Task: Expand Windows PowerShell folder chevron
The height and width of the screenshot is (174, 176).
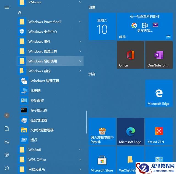Action: pyautogui.click(x=80, y=21)
